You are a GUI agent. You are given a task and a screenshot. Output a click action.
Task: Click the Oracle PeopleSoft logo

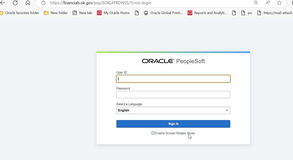(x=173, y=61)
